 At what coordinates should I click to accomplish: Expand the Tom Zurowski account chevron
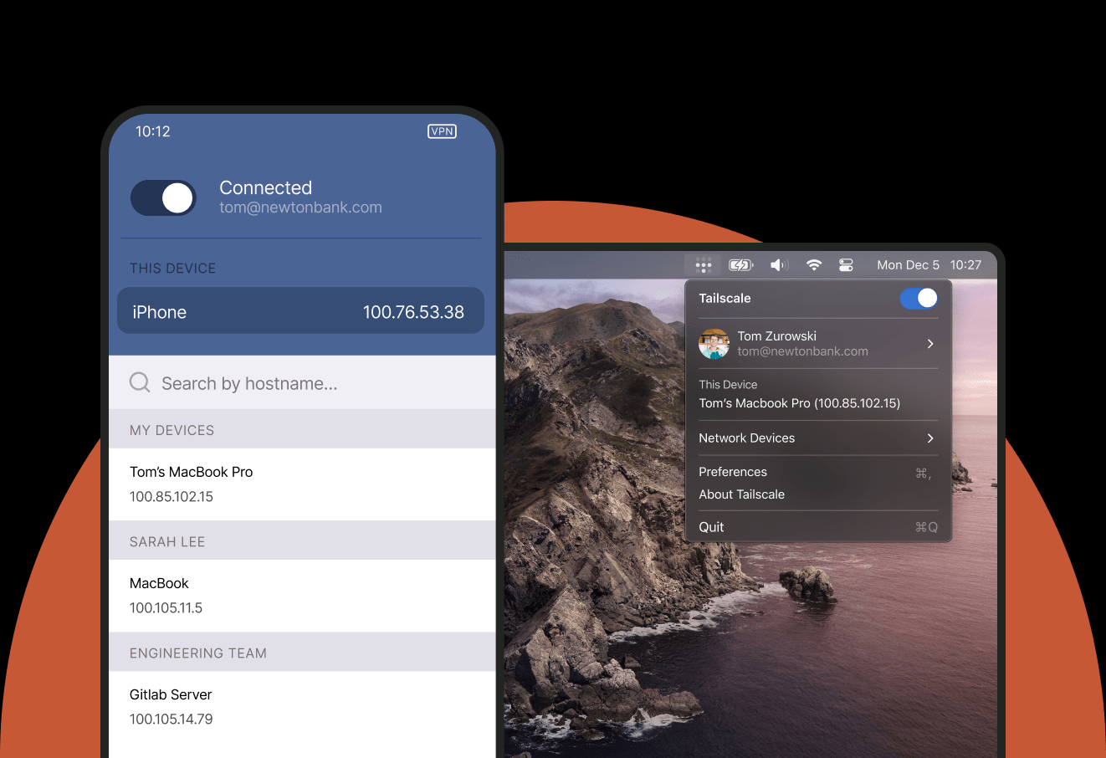pos(930,344)
